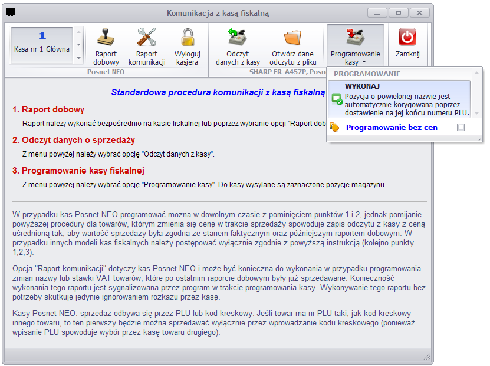Click the popup menu scroll-down arrow

coord(476,114)
